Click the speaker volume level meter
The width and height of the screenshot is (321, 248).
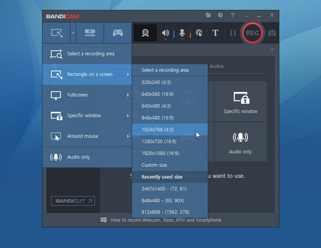tap(174, 33)
